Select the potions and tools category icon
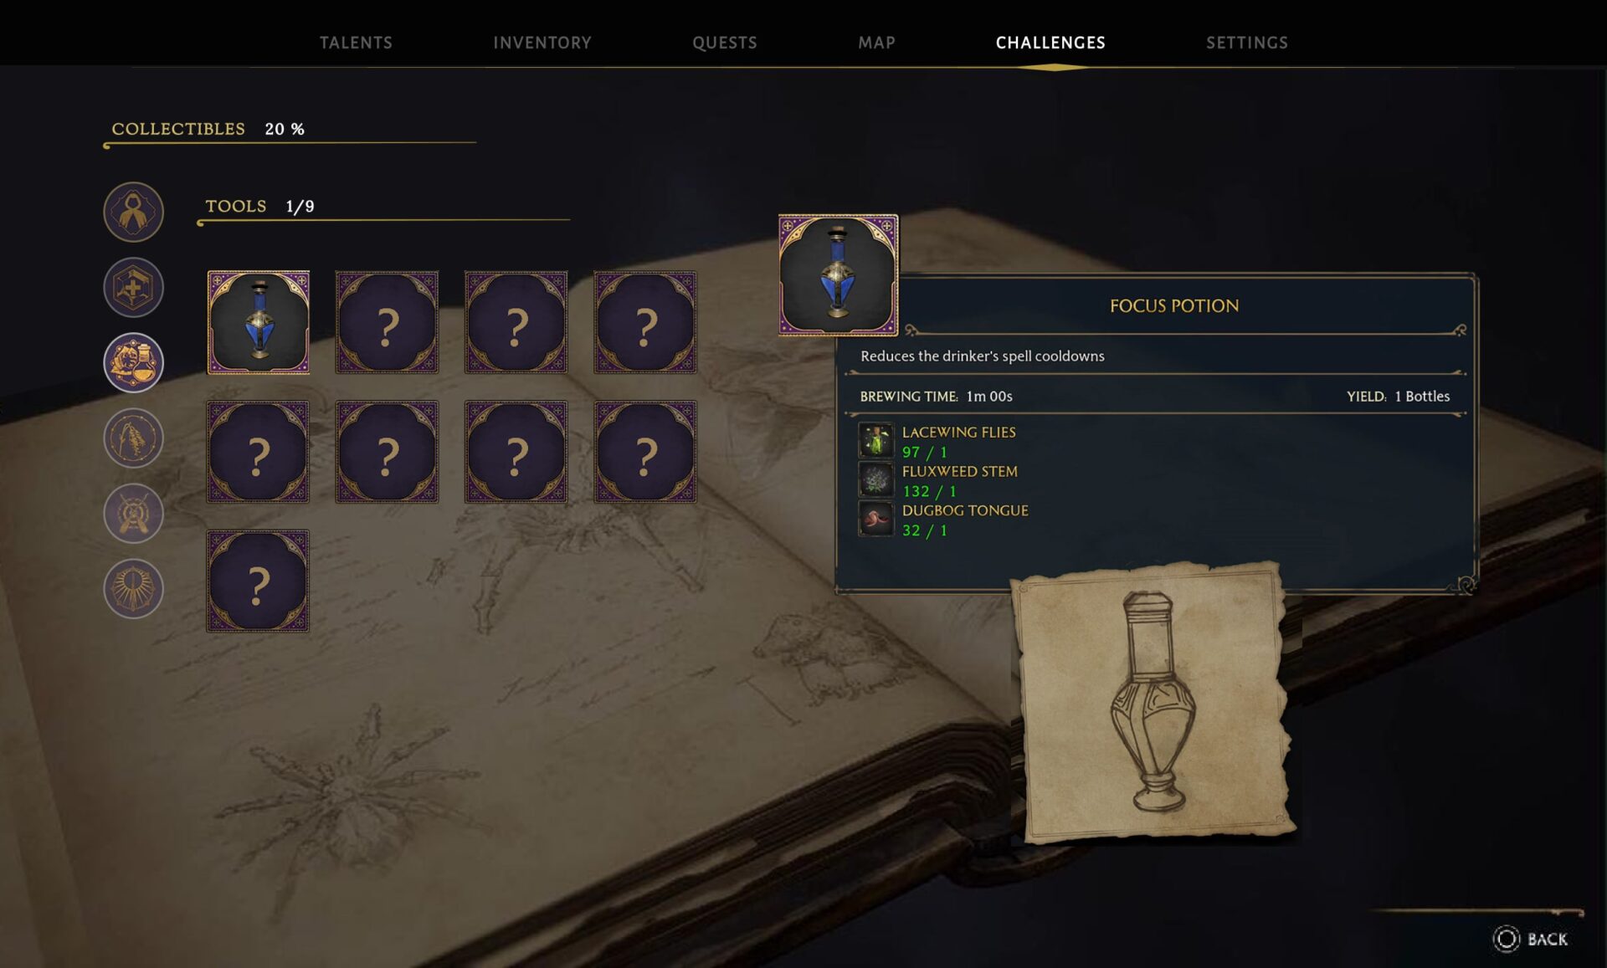This screenshot has width=1607, height=968. tap(133, 362)
